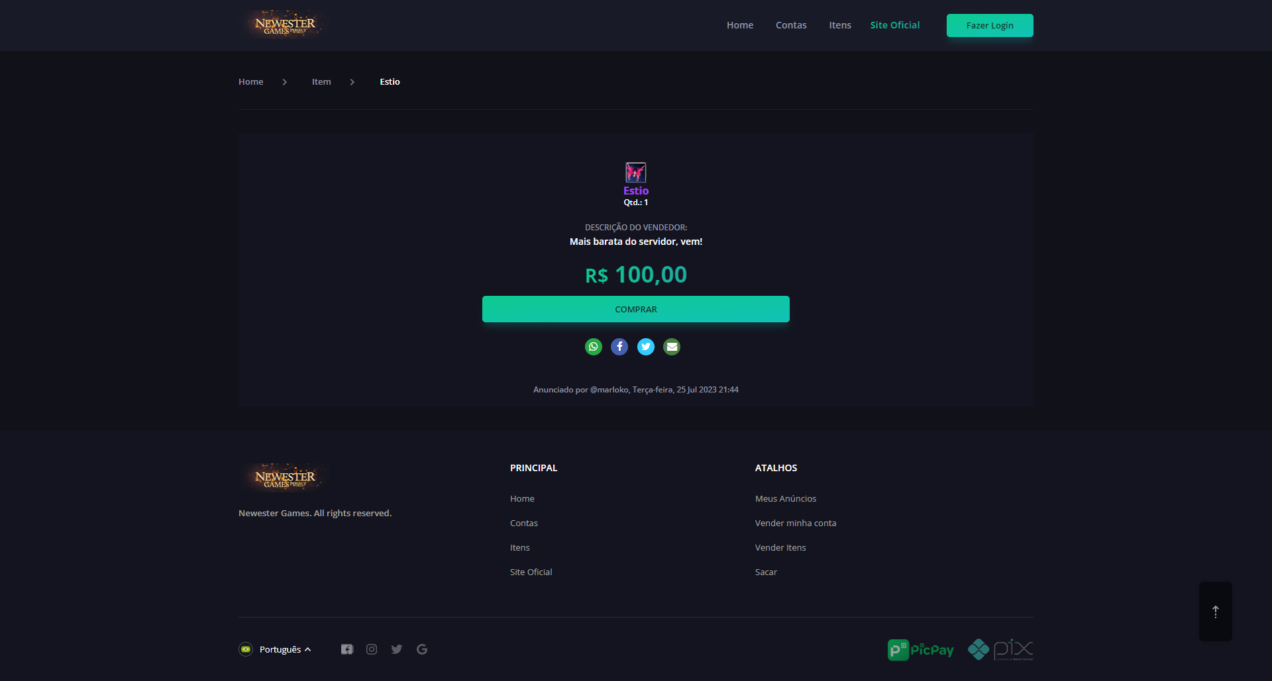Open Contas in the top navigation
The image size is (1272, 681).
point(791,25)
